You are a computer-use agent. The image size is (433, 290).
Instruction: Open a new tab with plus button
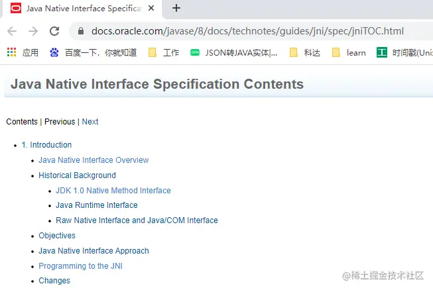tap(176, 9)
